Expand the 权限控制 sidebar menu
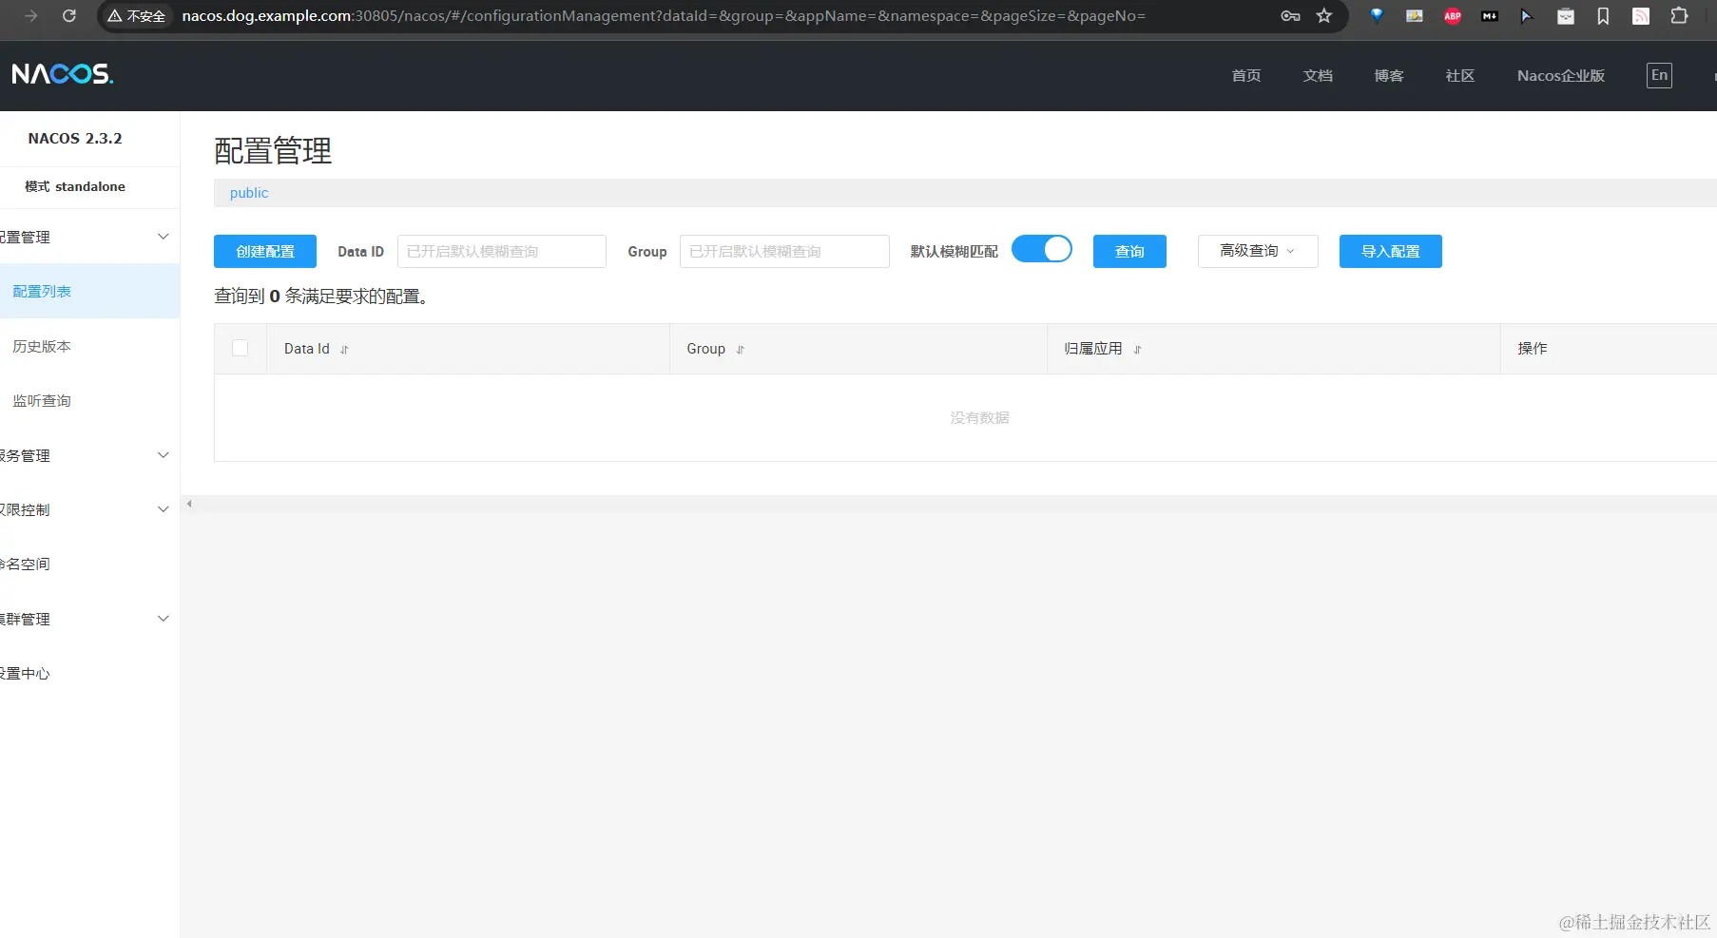Viewport: 1717px width, 938px height. click(x=89, y=509)
